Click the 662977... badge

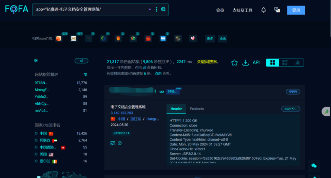(291, 109)
